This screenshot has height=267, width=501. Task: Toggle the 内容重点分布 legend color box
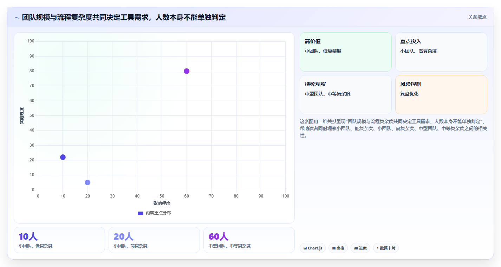(x=141, y=213)
